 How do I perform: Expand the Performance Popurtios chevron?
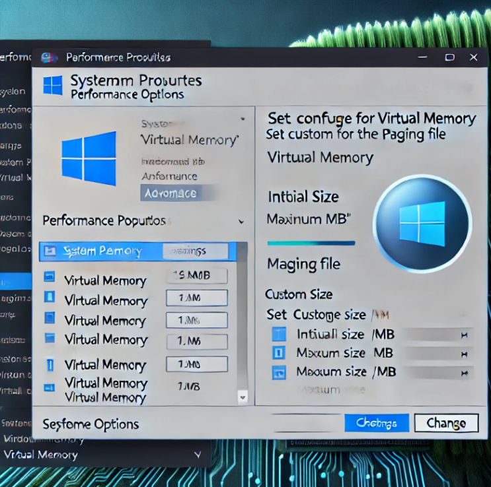(x=241, y=222)
